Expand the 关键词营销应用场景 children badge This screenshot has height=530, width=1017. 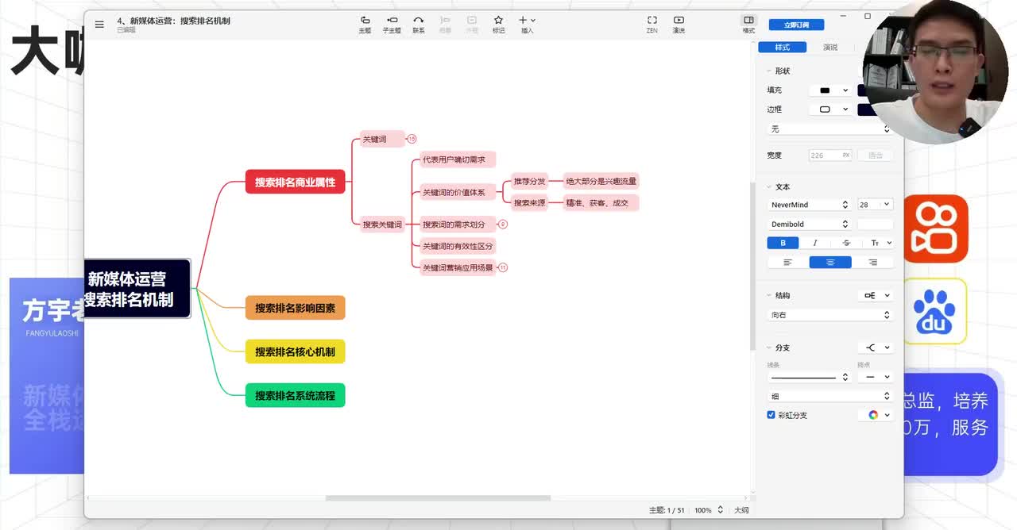(x=503, y=267)
